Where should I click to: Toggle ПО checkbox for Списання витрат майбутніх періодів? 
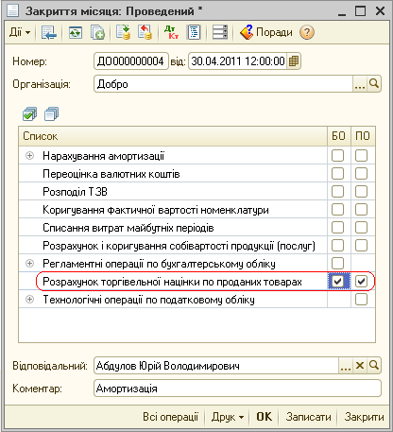coord(361,227)
